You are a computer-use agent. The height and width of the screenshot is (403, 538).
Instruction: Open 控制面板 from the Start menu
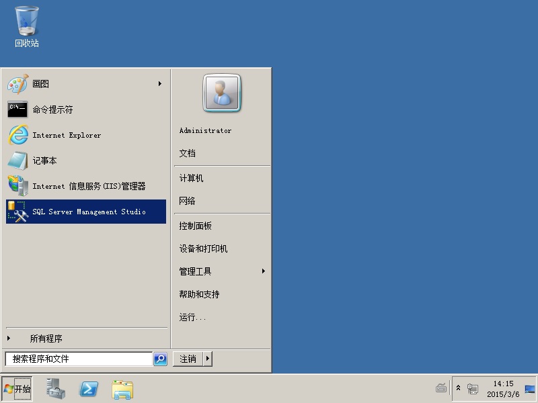tap(196, 226)
